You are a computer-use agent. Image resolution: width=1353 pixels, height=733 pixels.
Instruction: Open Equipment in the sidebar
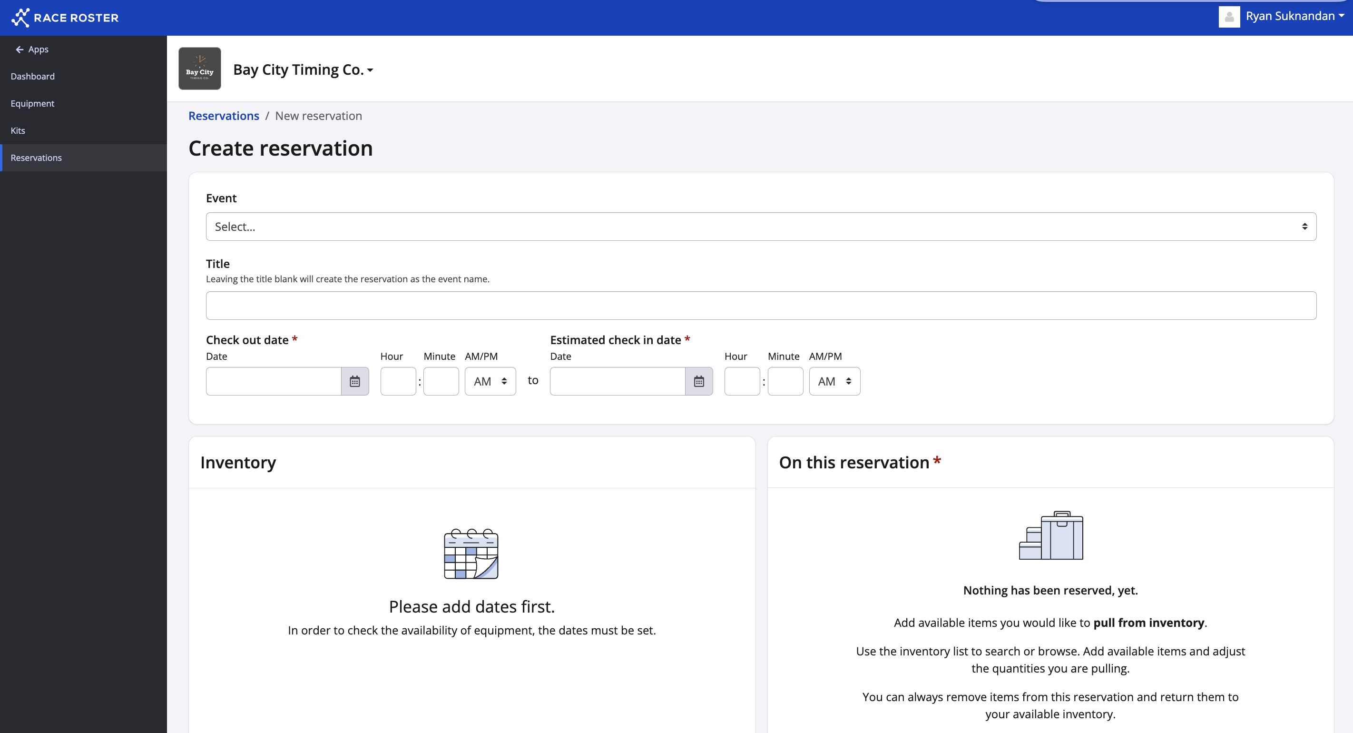[x=32, y=103]
